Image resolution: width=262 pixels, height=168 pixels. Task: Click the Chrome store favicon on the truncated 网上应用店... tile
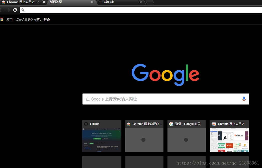point(129,124)
